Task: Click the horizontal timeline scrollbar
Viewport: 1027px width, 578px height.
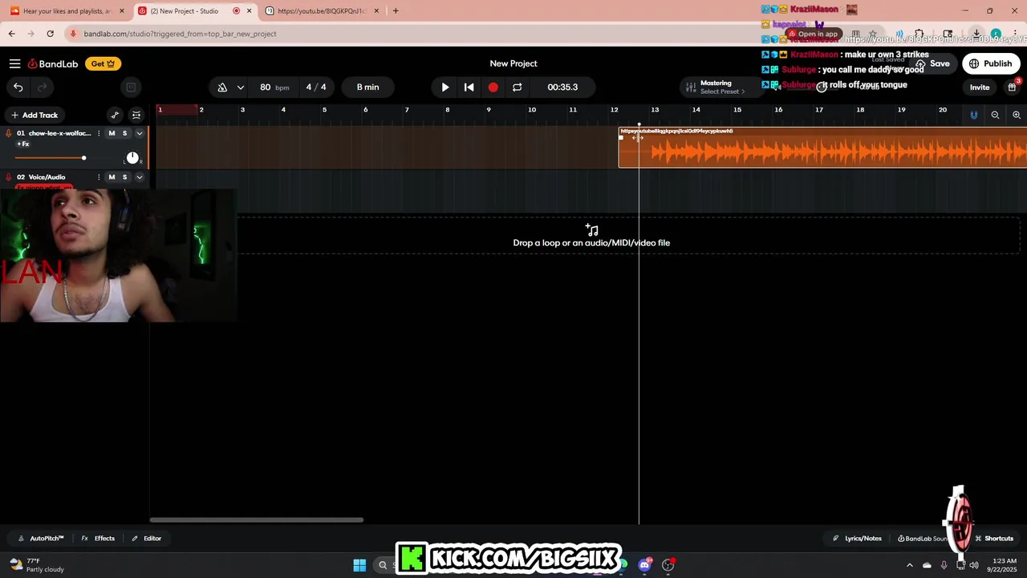Action: 257,519
